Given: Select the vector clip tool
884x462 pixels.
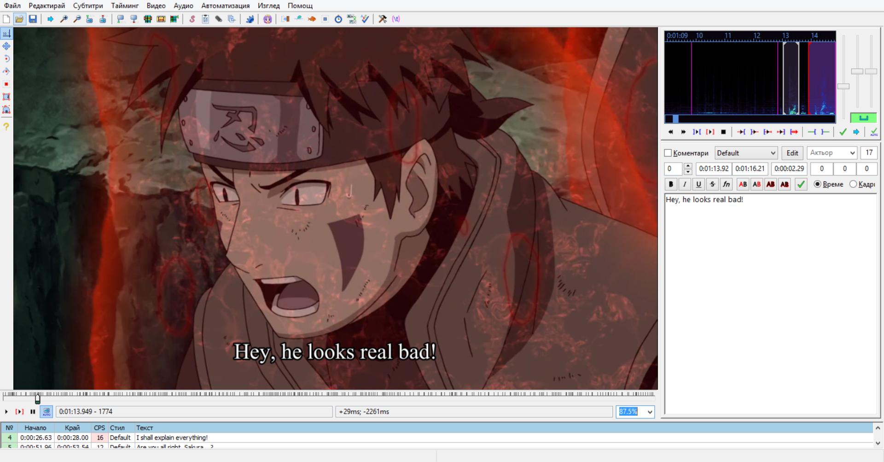Looking at the screenshot, I should 6,110.
